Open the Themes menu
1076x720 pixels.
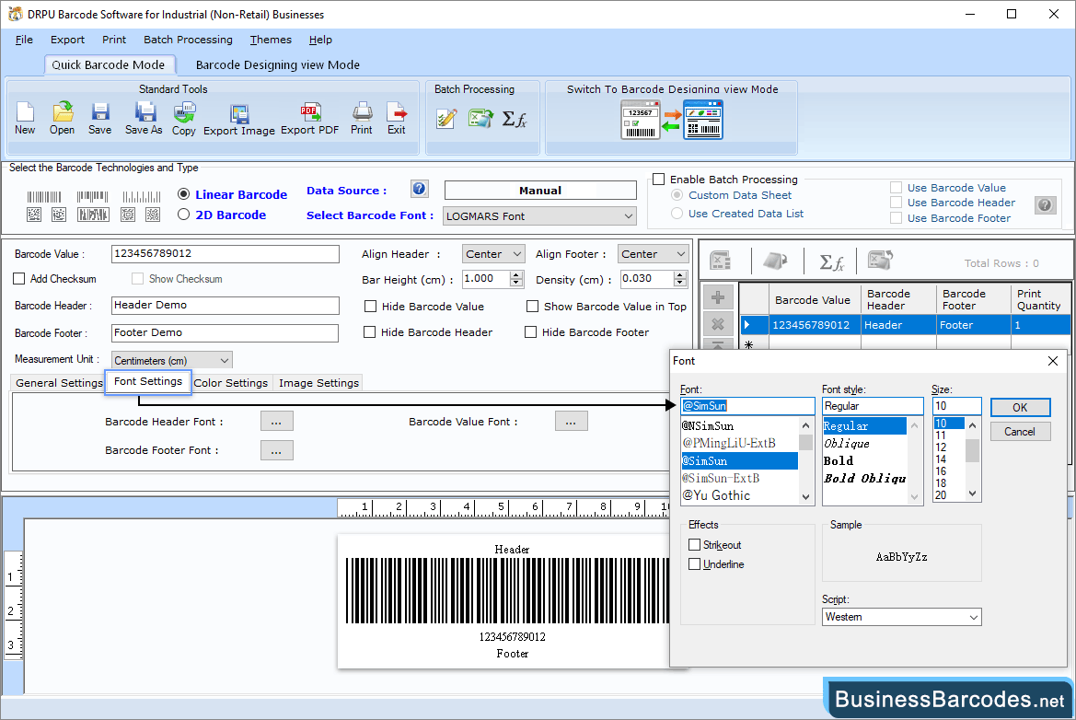point(271,40)
